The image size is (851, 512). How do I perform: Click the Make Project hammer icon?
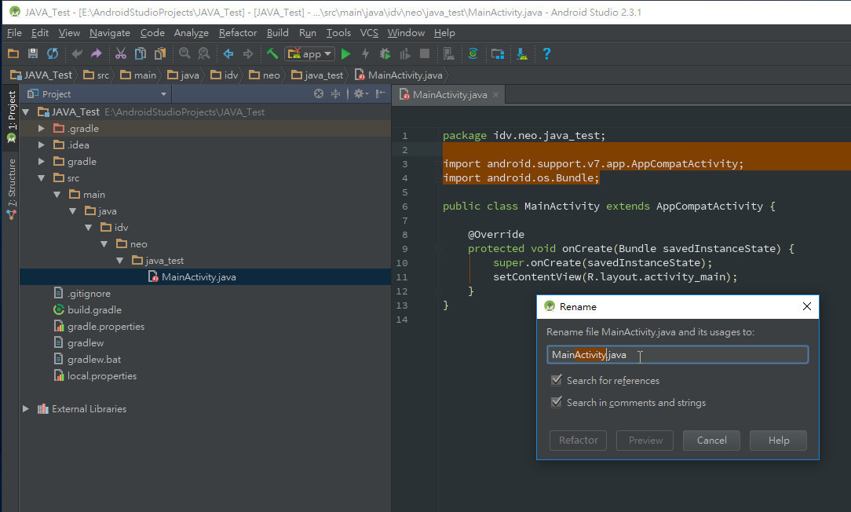click(x=272, y=53)
